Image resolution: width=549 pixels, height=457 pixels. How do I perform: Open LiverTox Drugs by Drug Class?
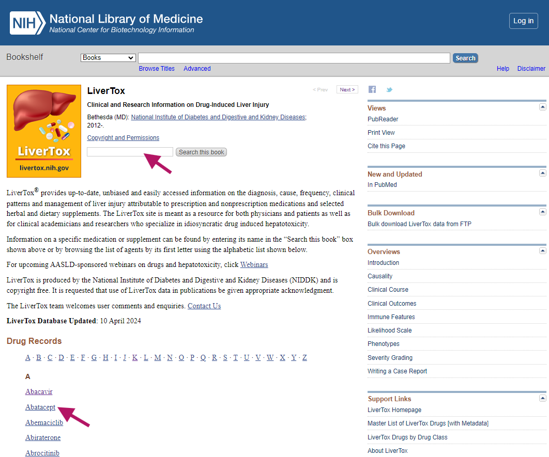click(x=407, y=437)
